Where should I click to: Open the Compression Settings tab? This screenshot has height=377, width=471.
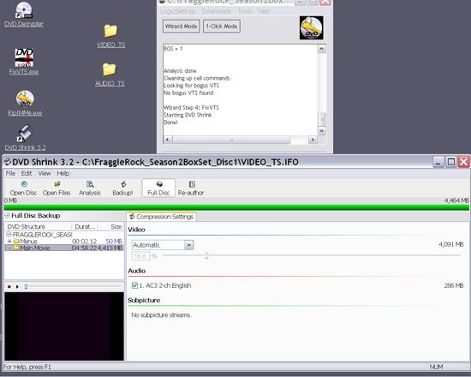pos(161,217)
